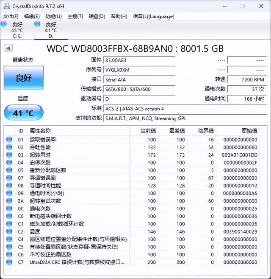Screen dimensions: 271x279
Task: Click the status dot for 起转用时 row
Action: pyautogui.click(x=9, y=155)
